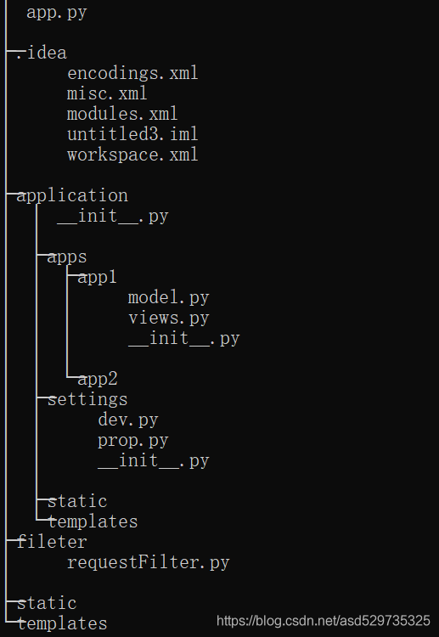Select modules.xml in the listing
This screenshot has height=637, width=439.
tap(122, 114)
